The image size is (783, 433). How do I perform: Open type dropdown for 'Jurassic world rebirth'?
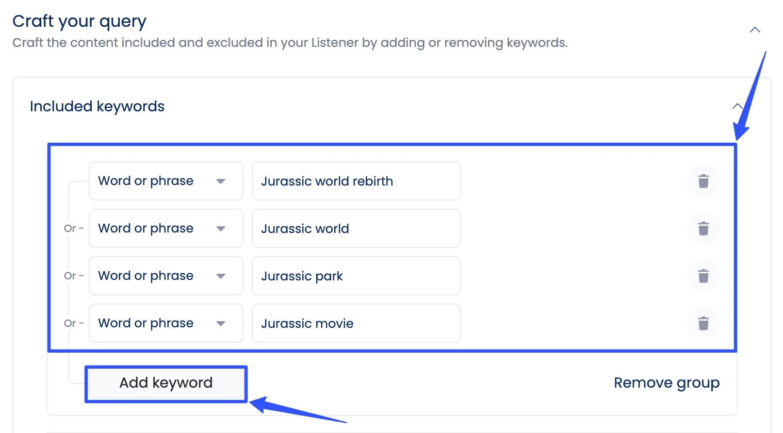coord(166,181)
